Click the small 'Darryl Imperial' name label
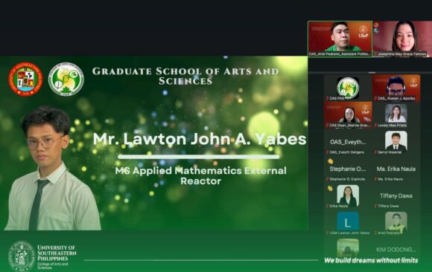 [x=390, y=152]
